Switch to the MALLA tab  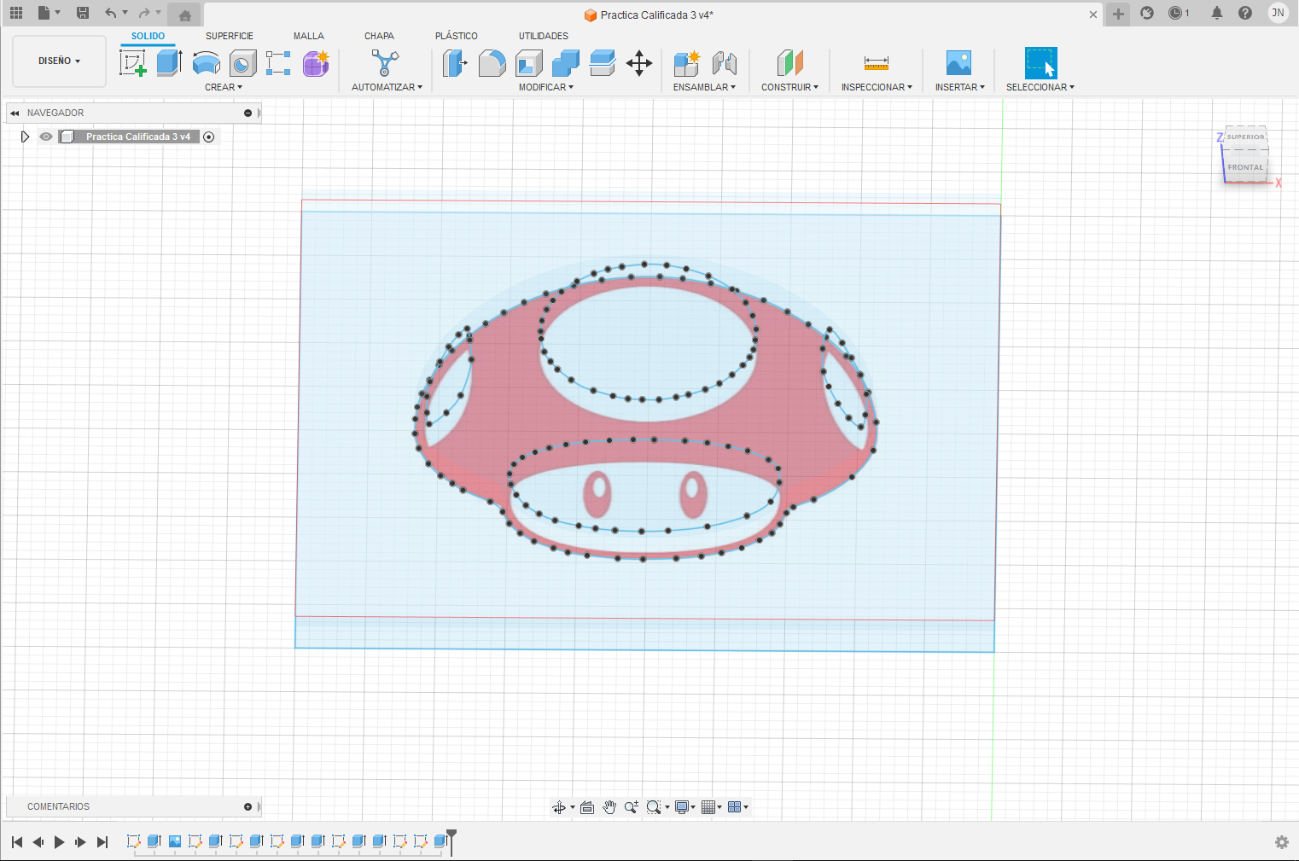309,36
